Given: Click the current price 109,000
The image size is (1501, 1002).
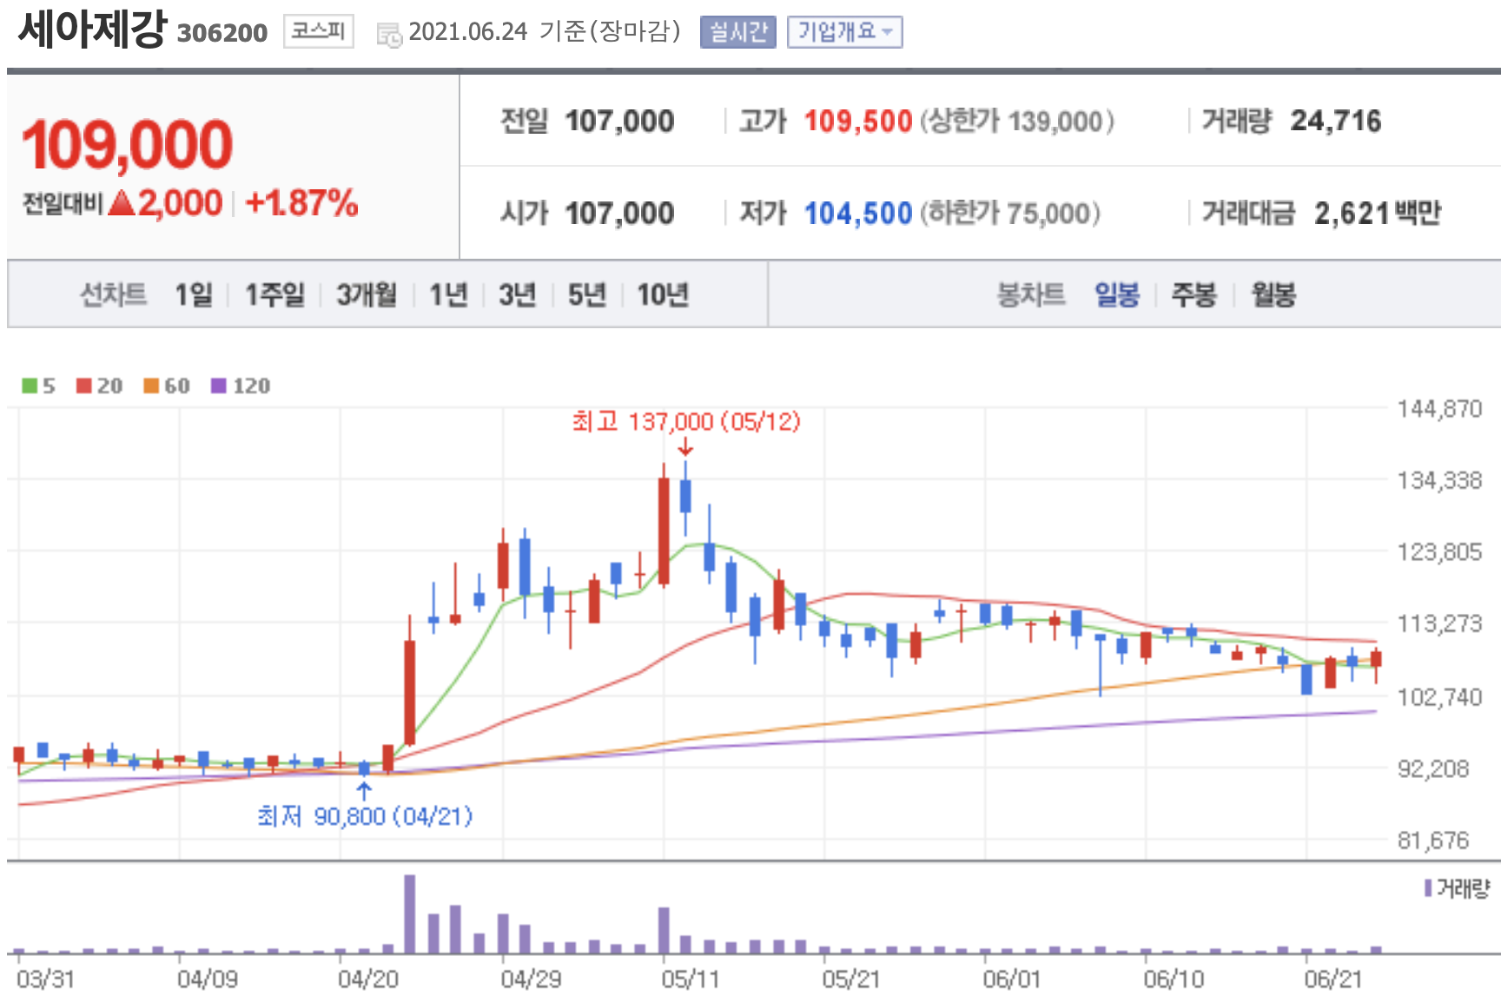Looking at the screenshot, I should click(x=127, y=145).
